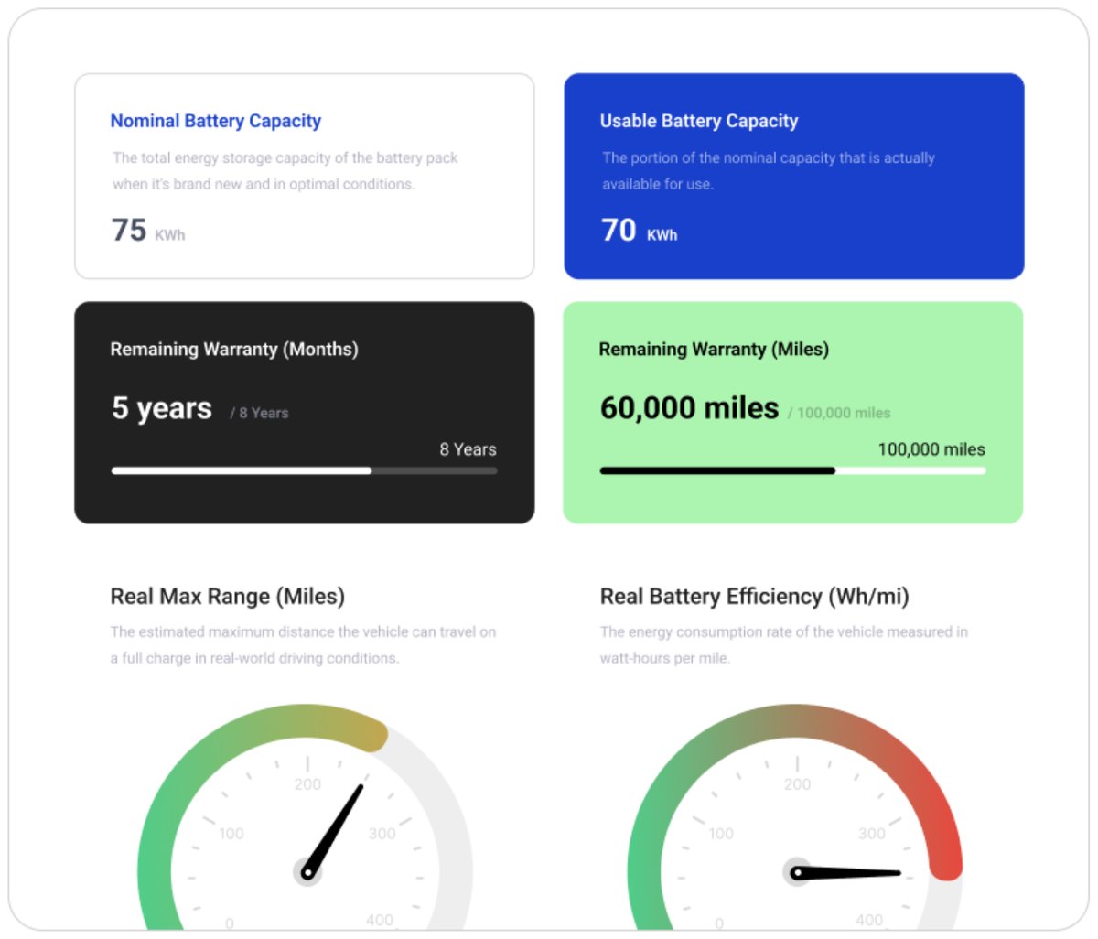This screenshot has height=939, width=1098.
Task: Select the 70 KWh usable capacity value
Action: pyautogui.click(x=639, y=230)
